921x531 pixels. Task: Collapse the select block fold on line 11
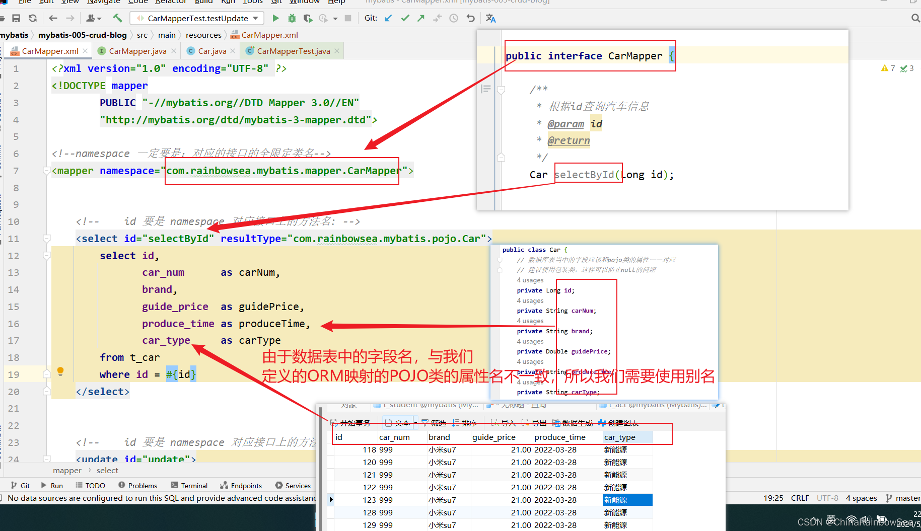click(46, 239)
